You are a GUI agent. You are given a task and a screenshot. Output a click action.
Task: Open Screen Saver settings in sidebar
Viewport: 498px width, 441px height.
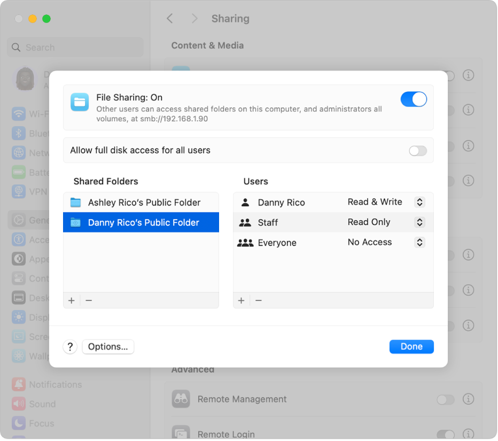pyautogui.click(x=29, y=336)
